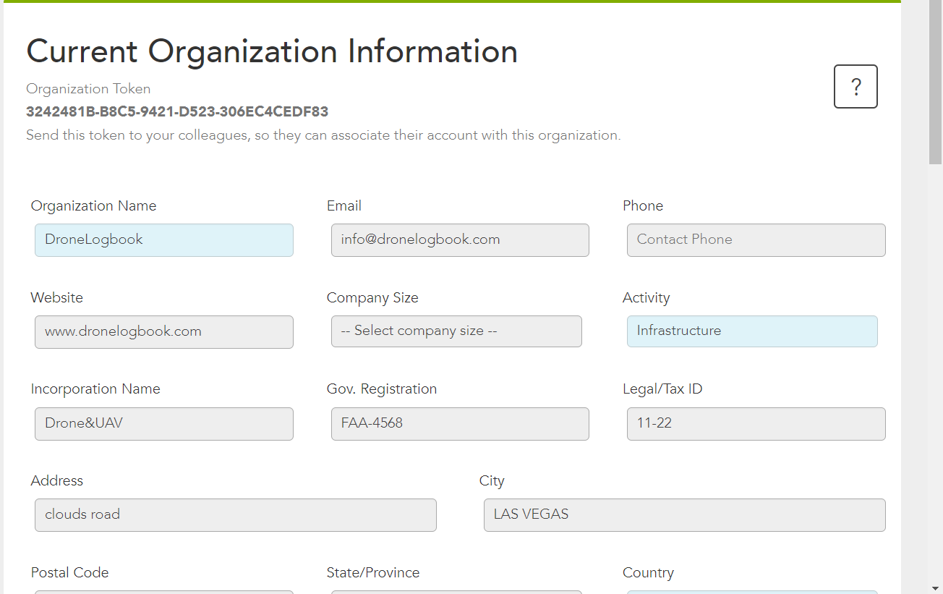
Task: Open the Activity dropdown showing Infrastructure
Action: (752, 331)
